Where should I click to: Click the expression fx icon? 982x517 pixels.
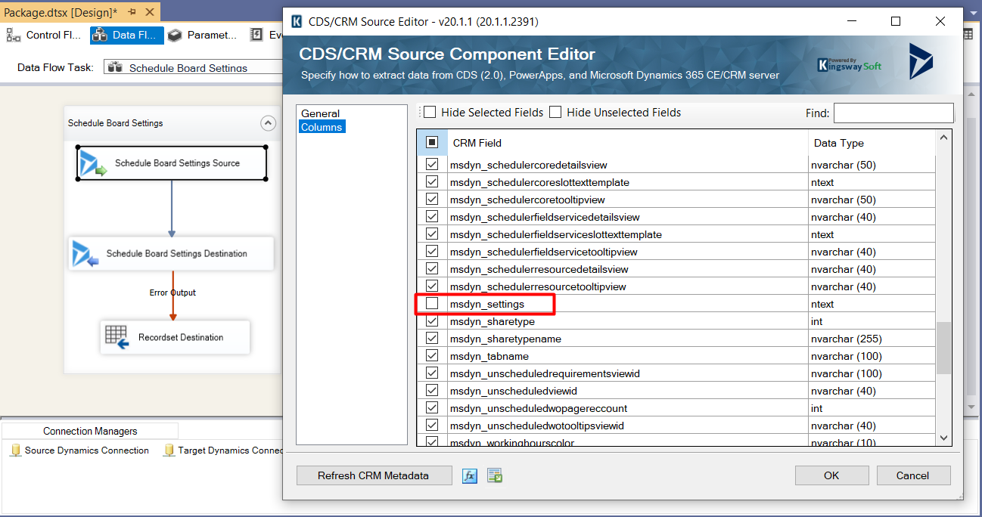470,475
